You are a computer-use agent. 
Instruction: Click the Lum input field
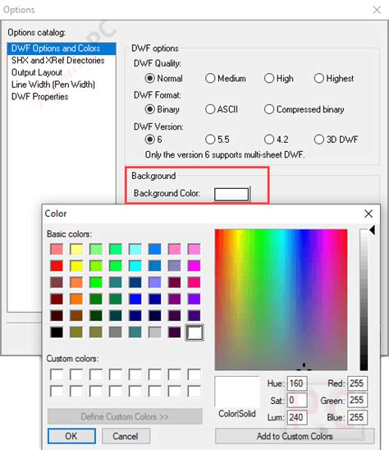[x=297, y=417]
